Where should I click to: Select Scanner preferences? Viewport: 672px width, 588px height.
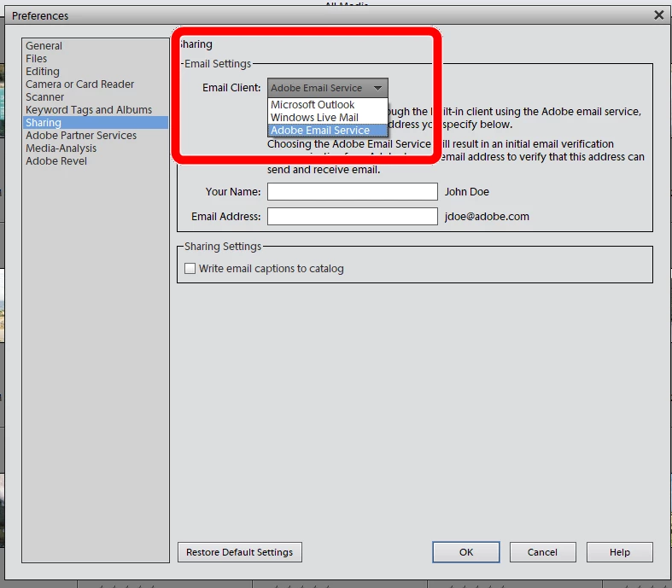(44, 97)
